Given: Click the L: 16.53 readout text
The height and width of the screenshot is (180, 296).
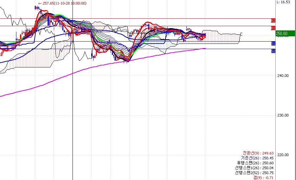Looking at the screenshot, I should 283,2.
